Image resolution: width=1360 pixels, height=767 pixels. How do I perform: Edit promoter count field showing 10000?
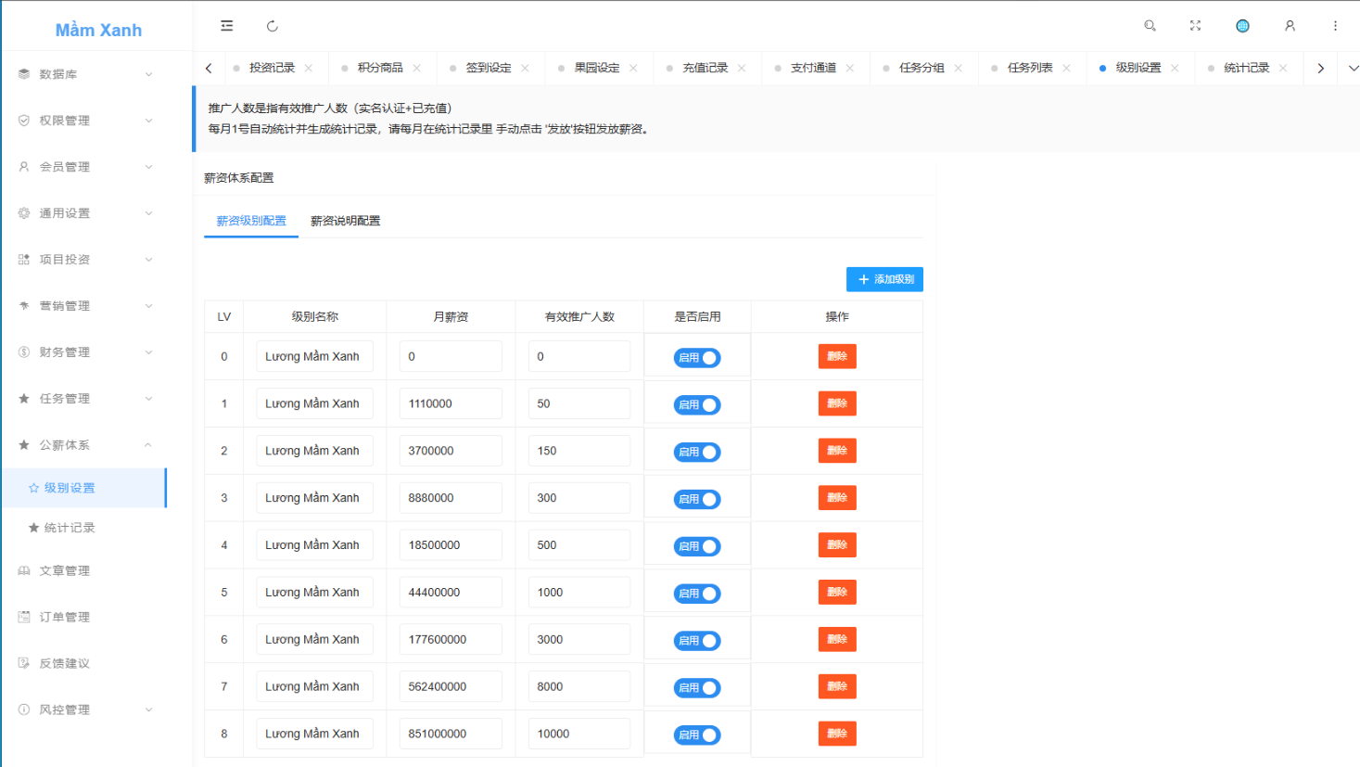[x=579, y=734]
